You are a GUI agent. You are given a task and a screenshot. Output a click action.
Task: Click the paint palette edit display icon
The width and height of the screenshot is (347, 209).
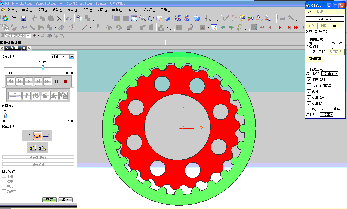tap(243, 18)
